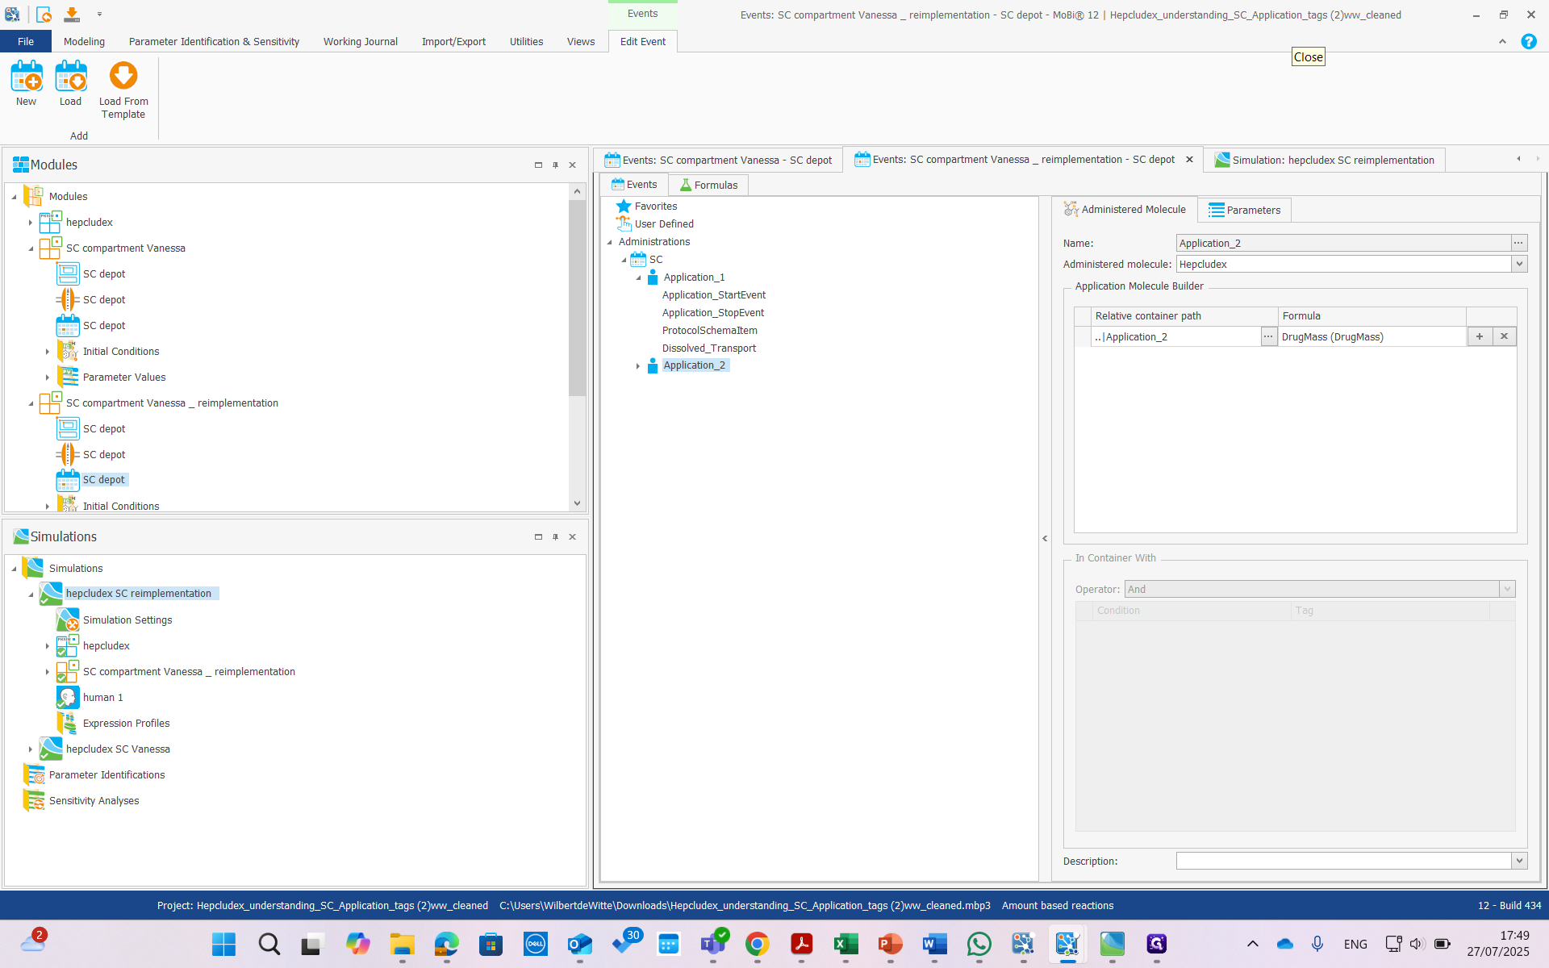Open the Utilities menu
The height and width of the screenshot is (968, 1549).
coord(526,41)
